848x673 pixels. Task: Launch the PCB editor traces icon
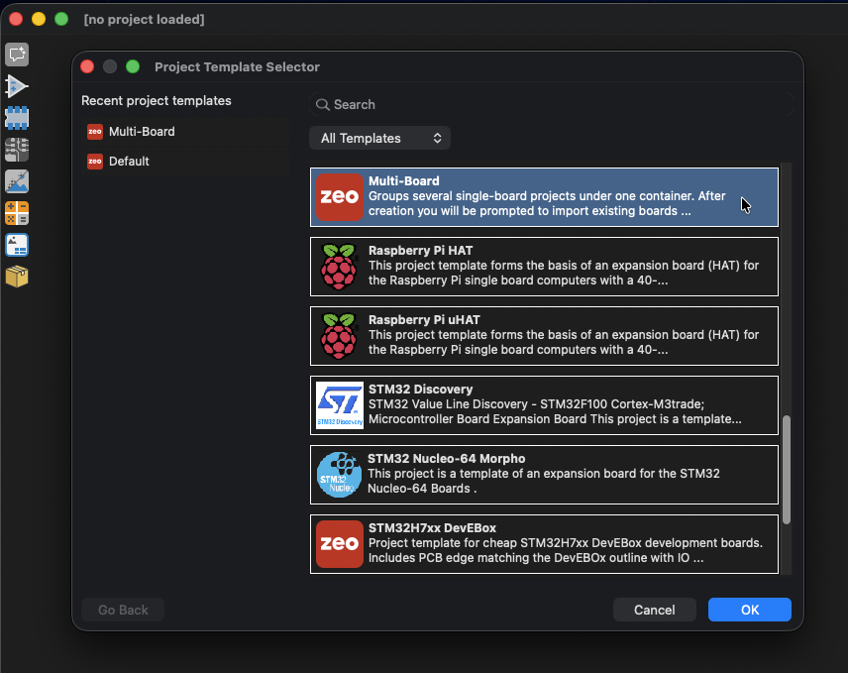point(17,150)
